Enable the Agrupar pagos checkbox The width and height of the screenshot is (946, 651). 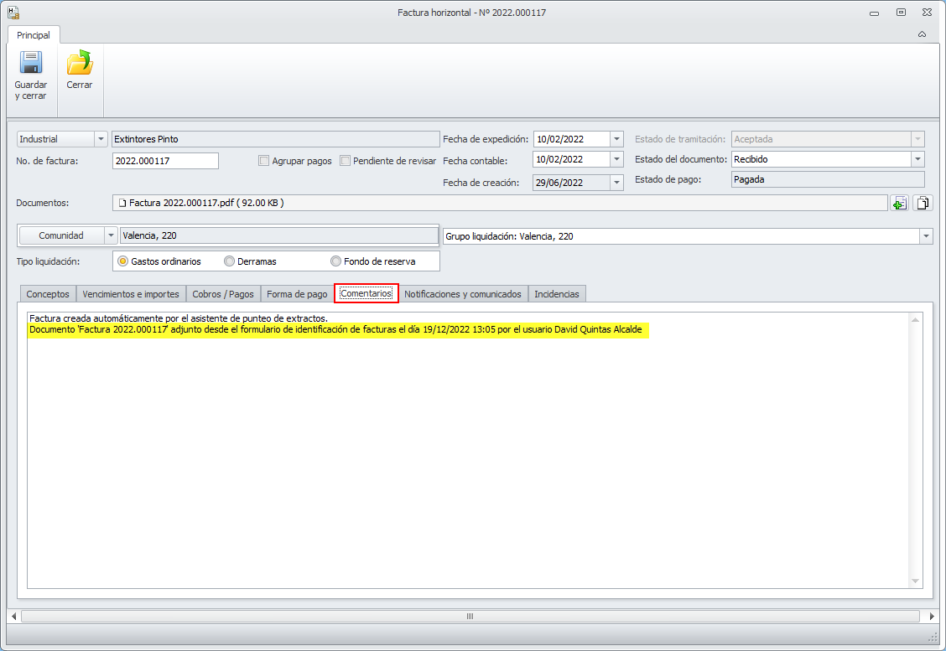click(263, 161)
